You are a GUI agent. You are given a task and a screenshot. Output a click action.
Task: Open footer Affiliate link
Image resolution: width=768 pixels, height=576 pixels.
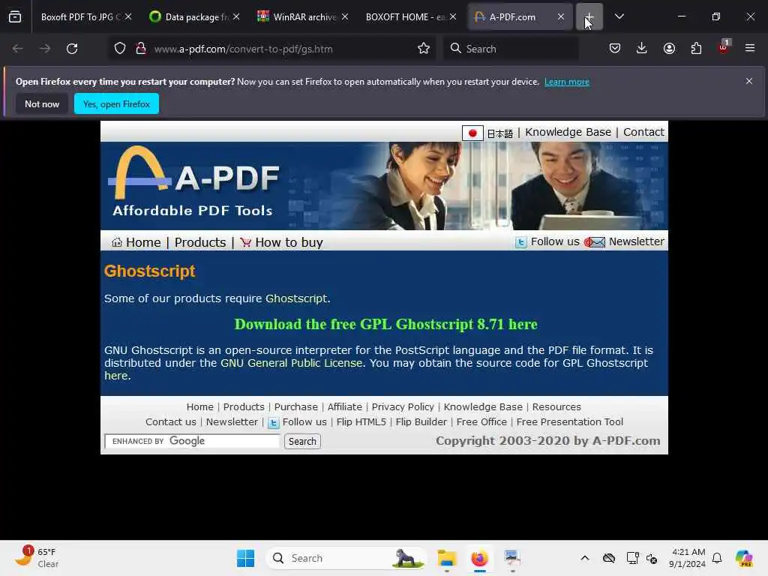point(344,407)
